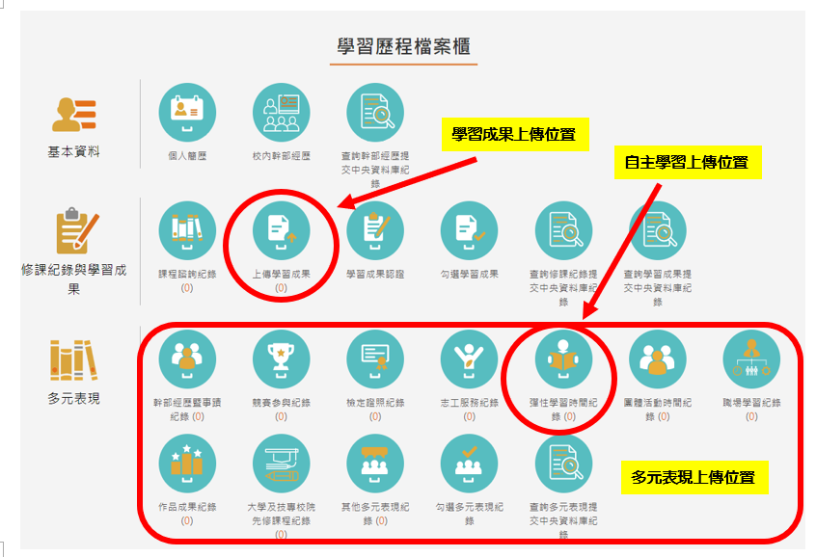Open the 個人簡歷 icon
The width and height of the screenshot is (816, 557).
tap(187, 113)
